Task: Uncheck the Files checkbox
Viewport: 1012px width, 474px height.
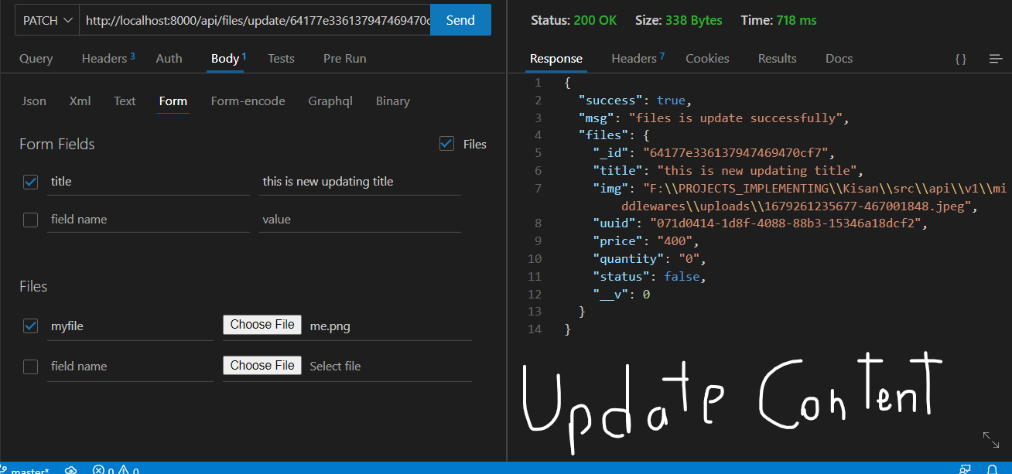Action: [446, 144]
